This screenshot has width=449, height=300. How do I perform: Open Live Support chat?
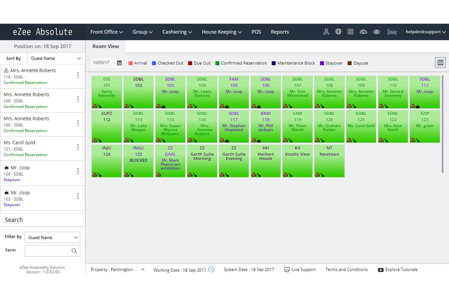point(300,270)
